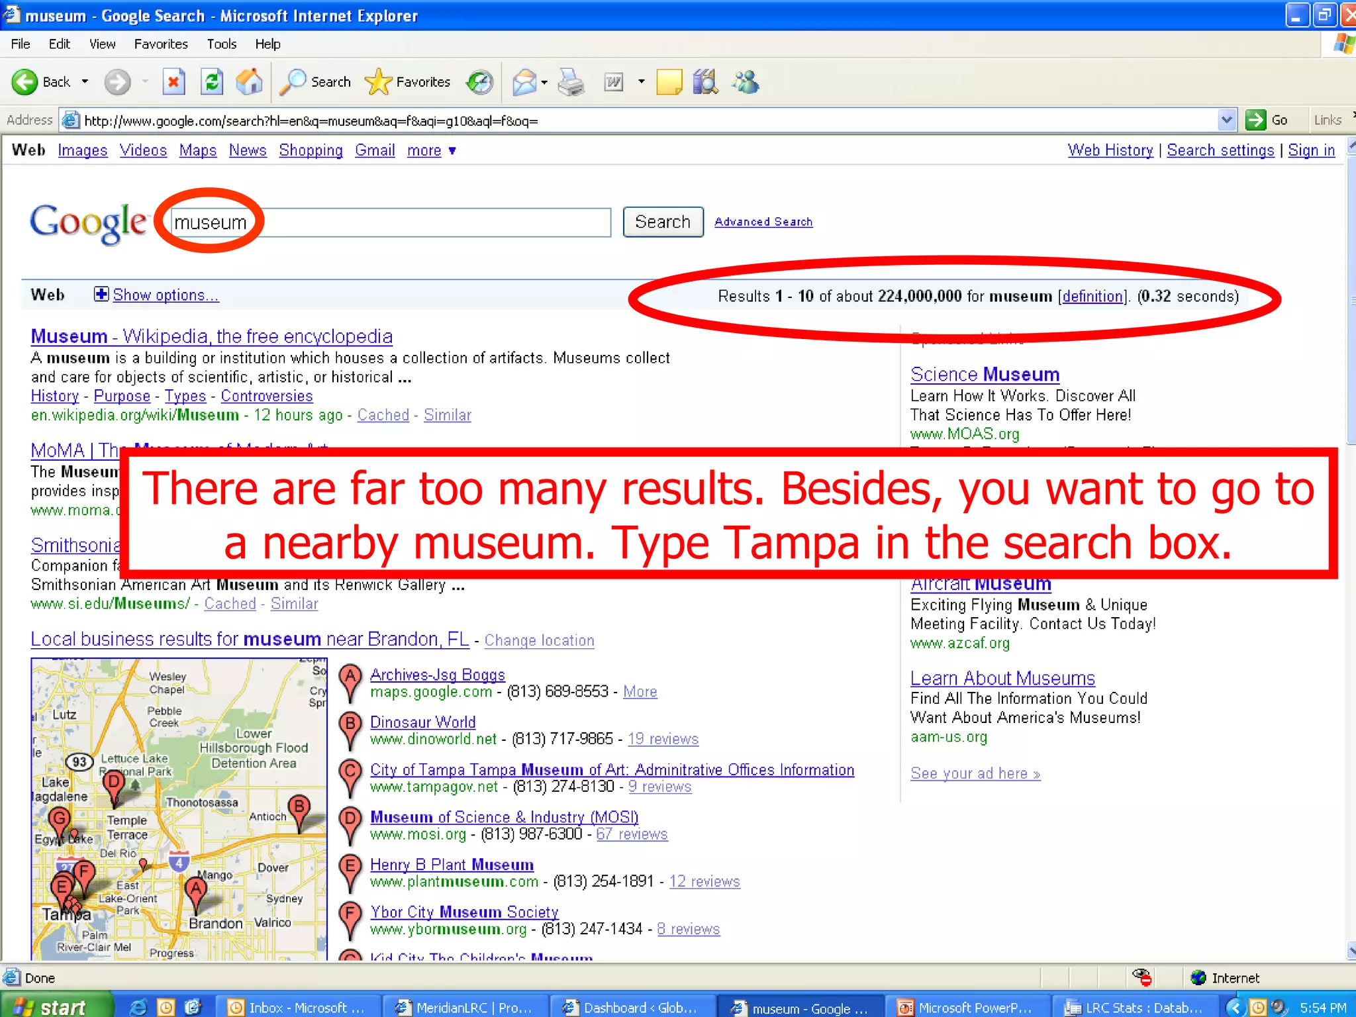This screenshot has height=1017, width=1356.
Task: Open the View menu
Action: point(102,44)
